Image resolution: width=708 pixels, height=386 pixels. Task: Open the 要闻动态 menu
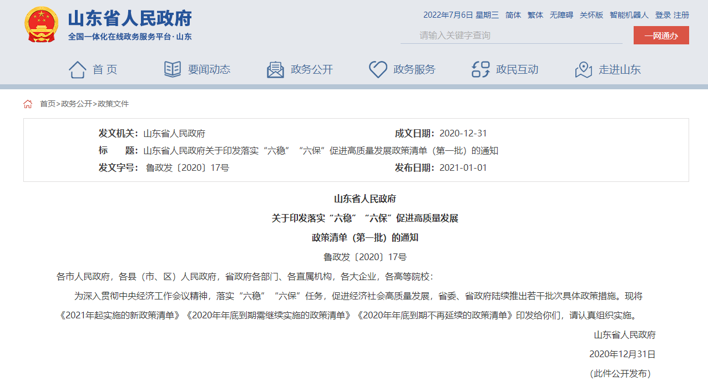coord(209,69)
